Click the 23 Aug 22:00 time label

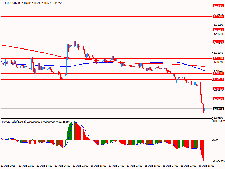tap(80, 166)
